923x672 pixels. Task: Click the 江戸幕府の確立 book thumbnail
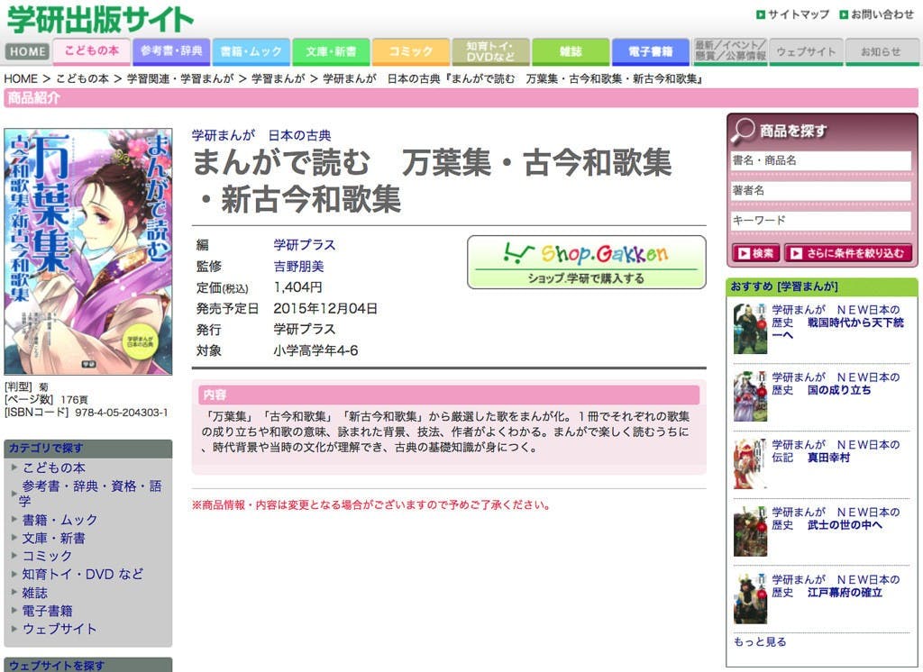coord(751,598)
